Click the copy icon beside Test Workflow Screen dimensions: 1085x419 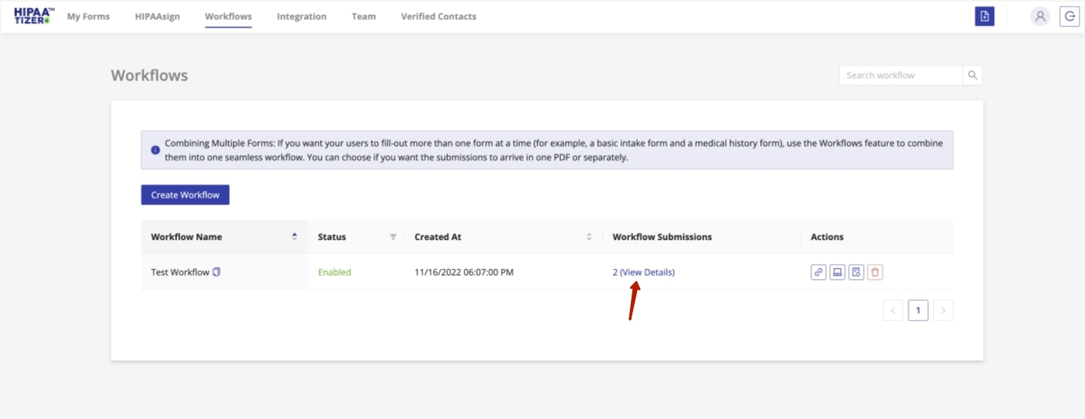click(217, 272)
